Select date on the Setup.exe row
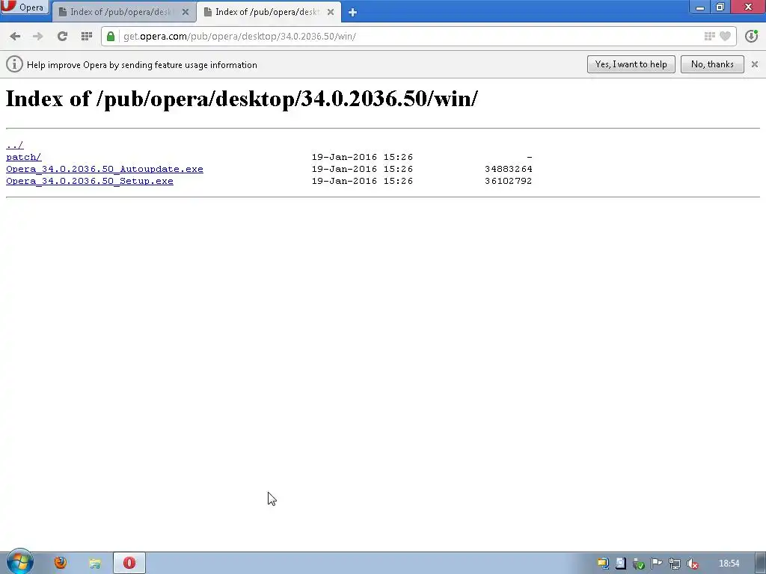766x574 pixels. click(363, 181)
